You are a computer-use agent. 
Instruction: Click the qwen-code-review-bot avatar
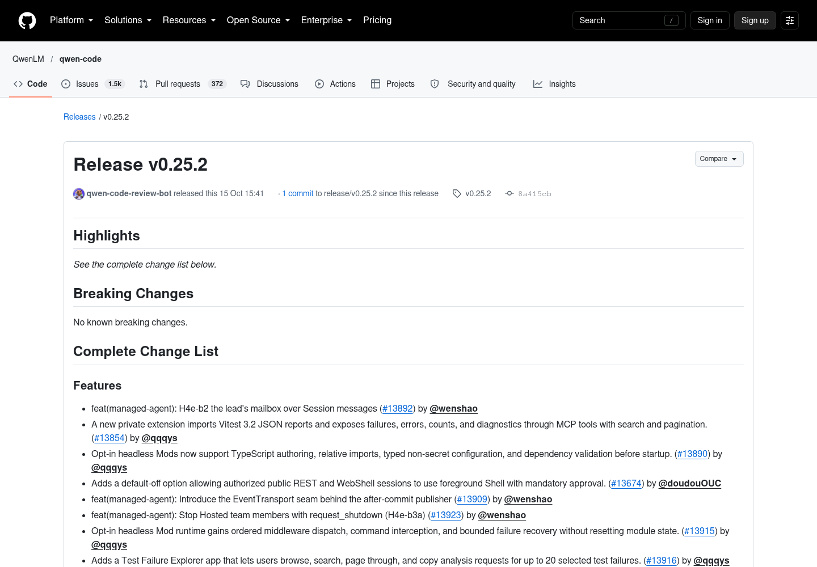coord(79,194)
